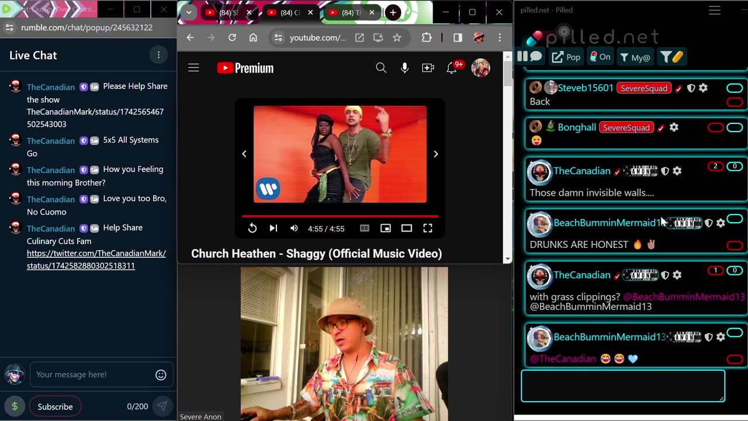Upvote teal pill on Steveb15601 message

click(735, 88)
